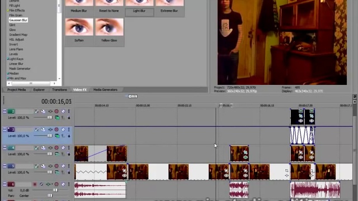Open Event Pan/Crop on track 4 middle clip
The image size is (358, 201).
click(246, 152)
